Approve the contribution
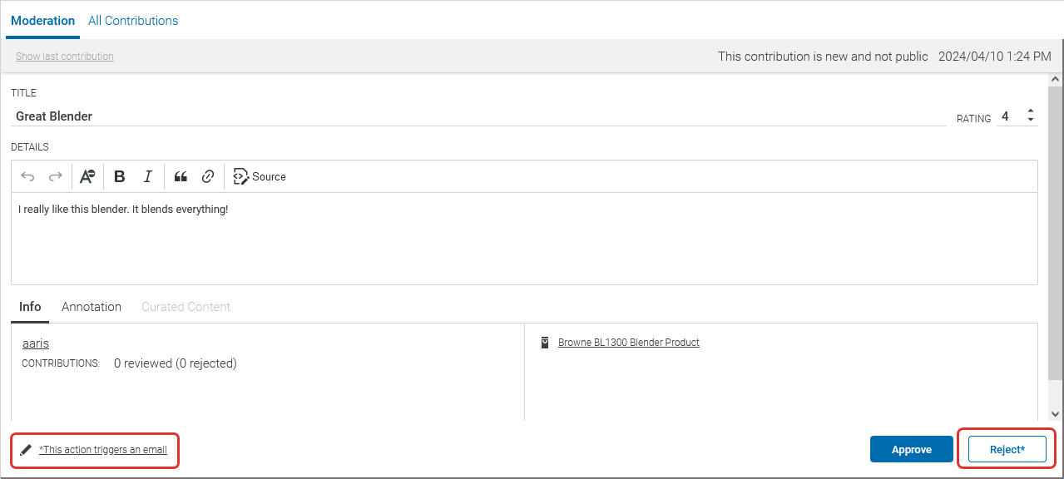1064x479 pixels. pyautogui.click(x=911, y=449)
